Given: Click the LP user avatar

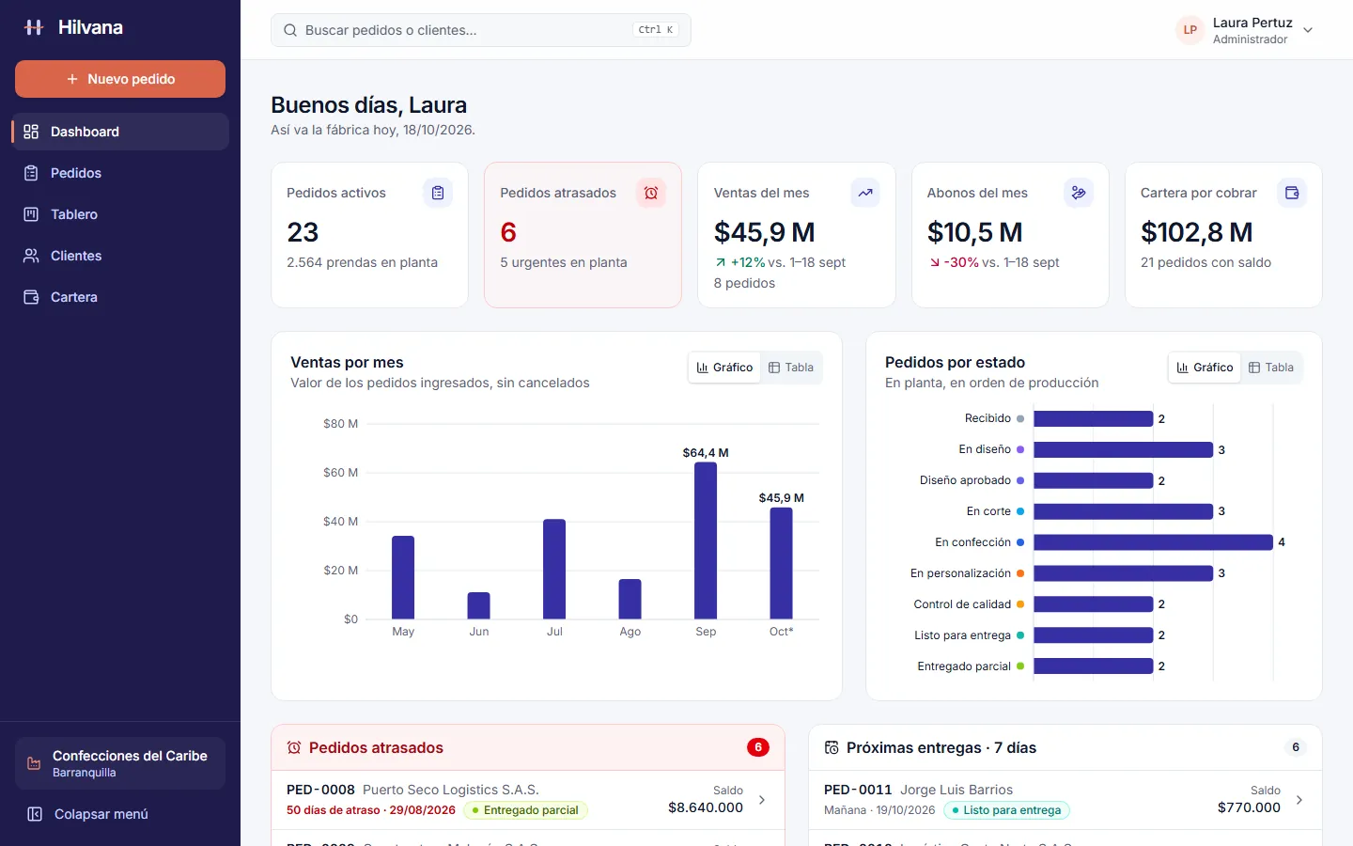Looking at the screenshot, I should coord(1190,30).
